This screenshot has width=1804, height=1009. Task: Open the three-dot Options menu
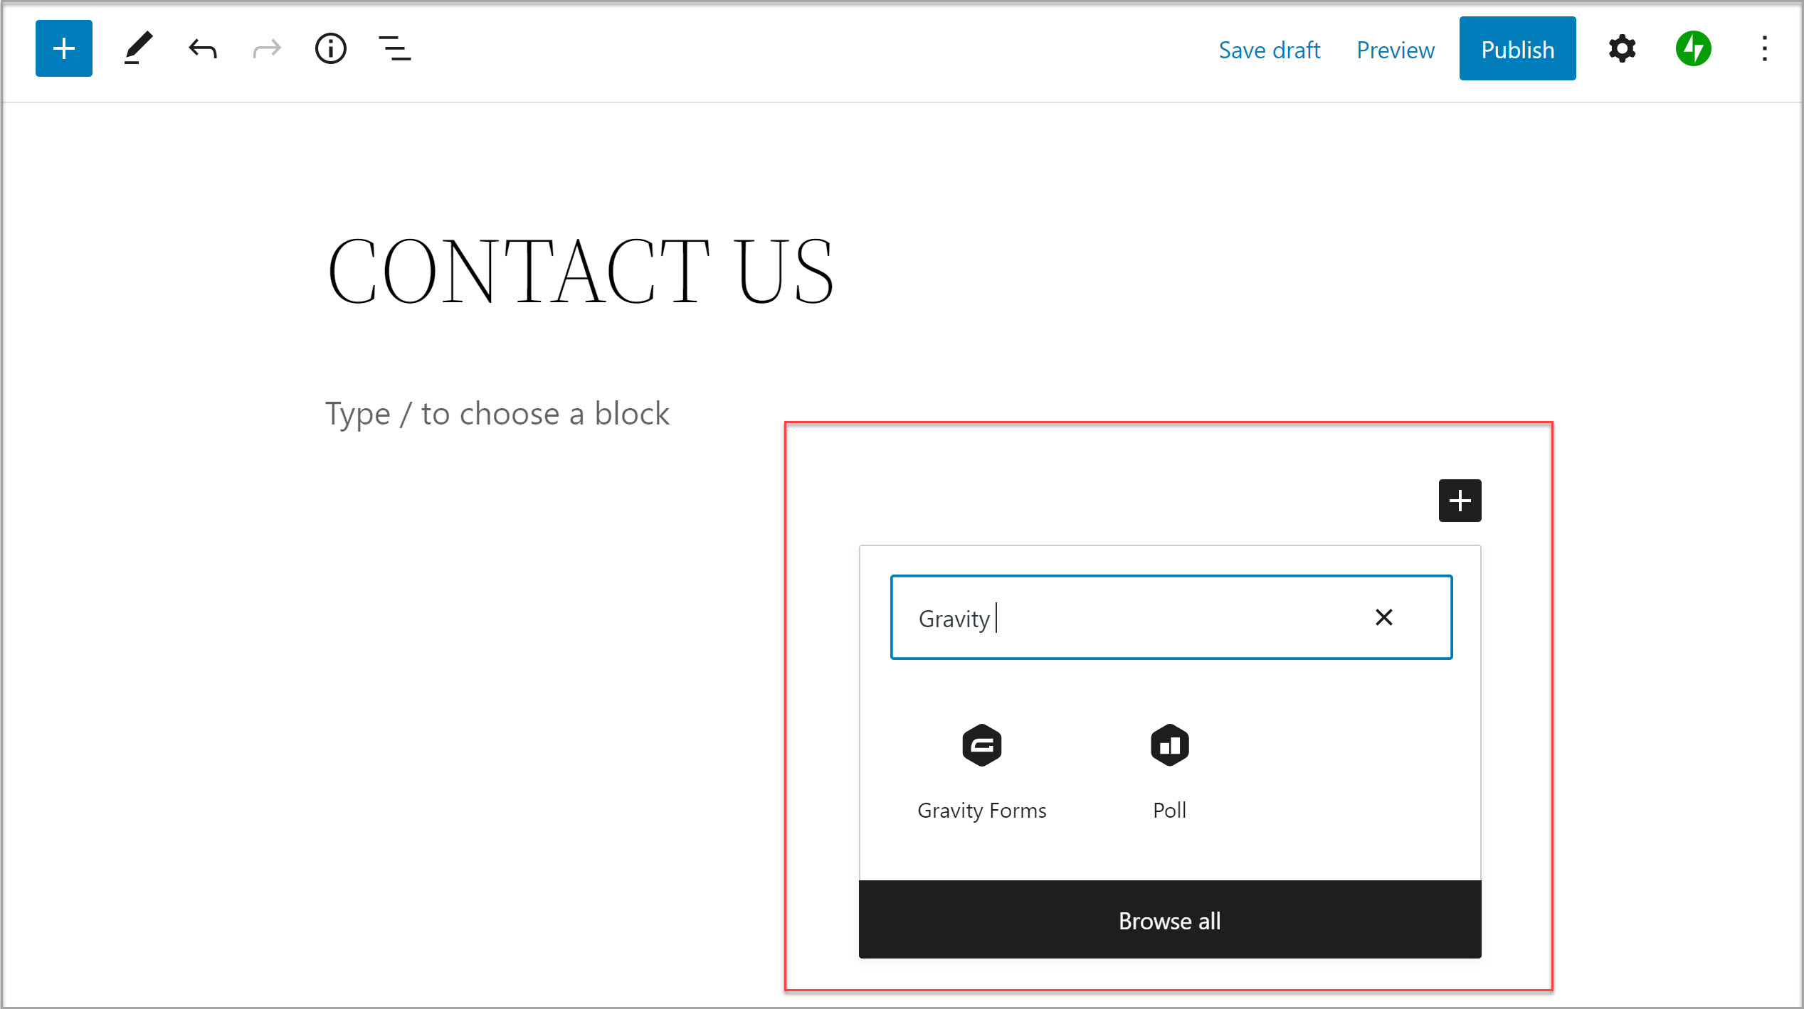[1765, 49]
